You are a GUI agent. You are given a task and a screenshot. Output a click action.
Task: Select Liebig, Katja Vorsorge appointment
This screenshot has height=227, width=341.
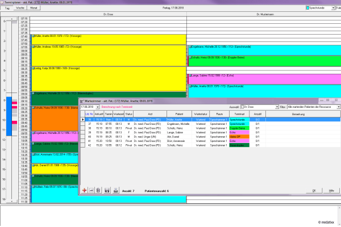coord(109,79)
